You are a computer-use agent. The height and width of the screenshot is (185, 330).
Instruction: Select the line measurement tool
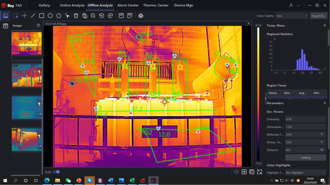coord(33,16)
